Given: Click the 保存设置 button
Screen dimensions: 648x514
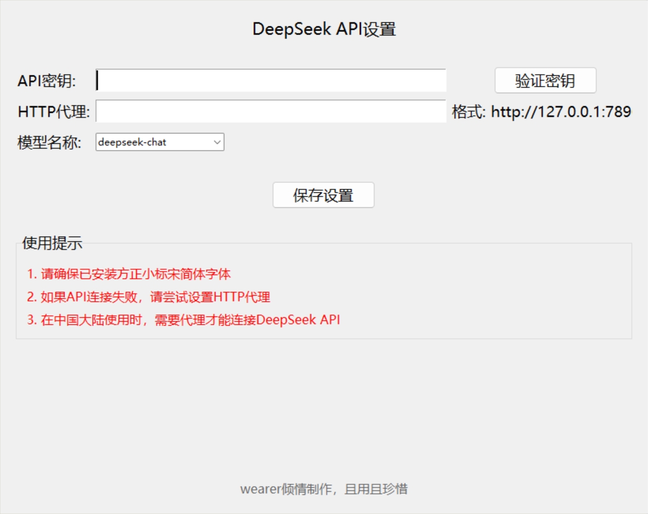Looking at the screenshot, I should coord(323,195).
